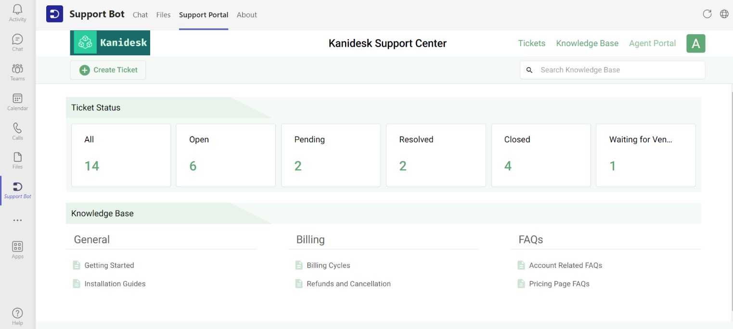Click the Search Knowledge Base field

[612, 70]
